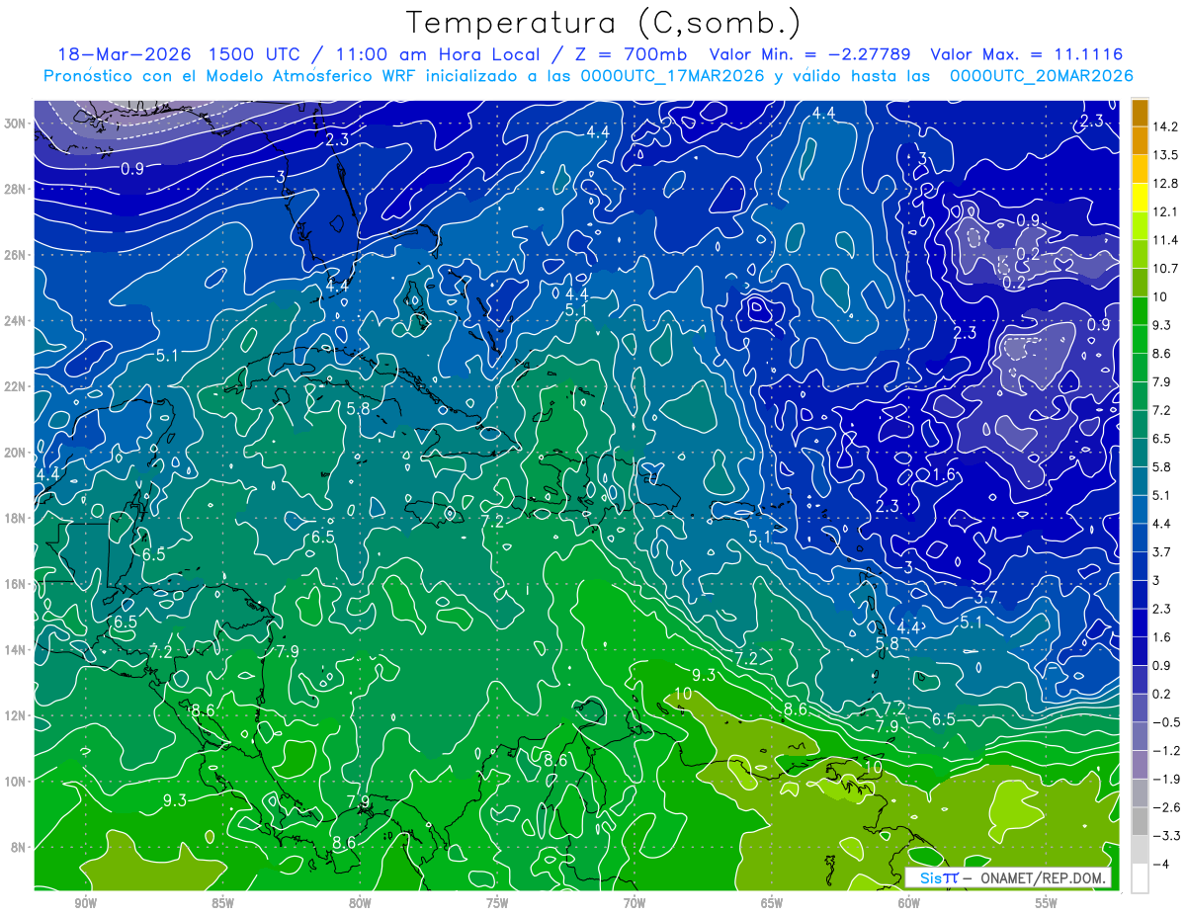
Task: Click the '3.7' contour label on map
Action: [x=985, y=598]
